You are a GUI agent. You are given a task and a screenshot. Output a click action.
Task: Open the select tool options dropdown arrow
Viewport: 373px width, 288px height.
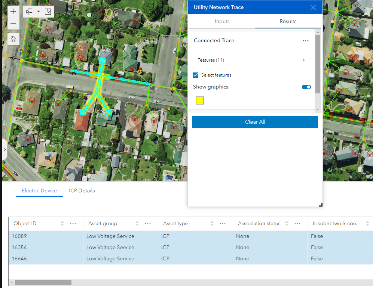point(38,12)
